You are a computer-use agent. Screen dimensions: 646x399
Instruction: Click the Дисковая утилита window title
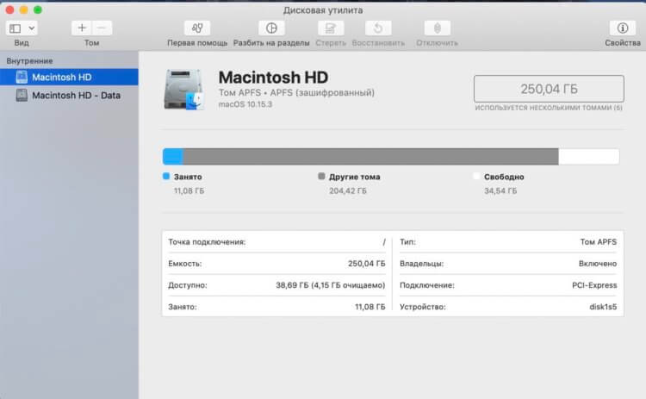pos(323,9)
